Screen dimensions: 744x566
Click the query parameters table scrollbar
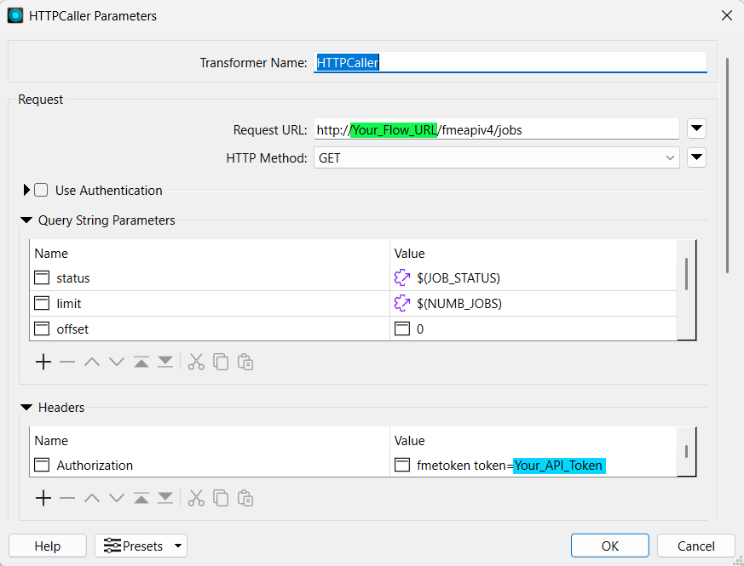click(686, 274)
